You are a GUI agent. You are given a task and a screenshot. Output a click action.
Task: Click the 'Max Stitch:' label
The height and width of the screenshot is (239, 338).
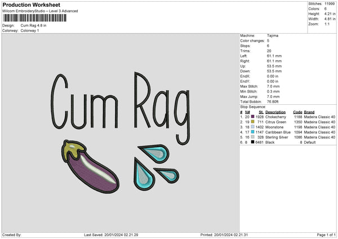coord(249,86)
